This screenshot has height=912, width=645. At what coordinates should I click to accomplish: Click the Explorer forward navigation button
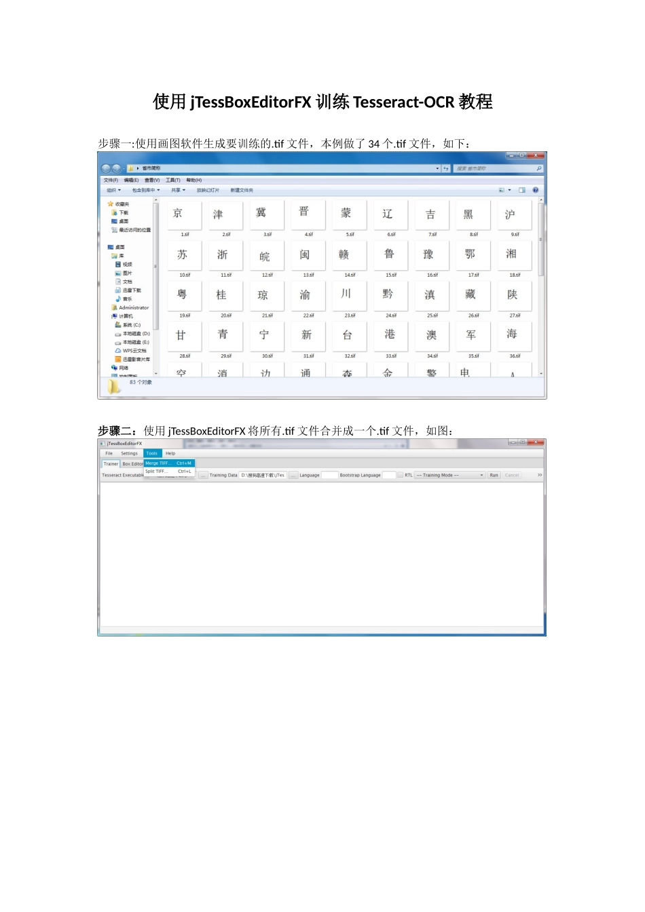[117, 168]
